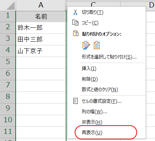155x141 pixels.
Task: Choose 非表示(H) to hide columns
Action: click(92, 122)
